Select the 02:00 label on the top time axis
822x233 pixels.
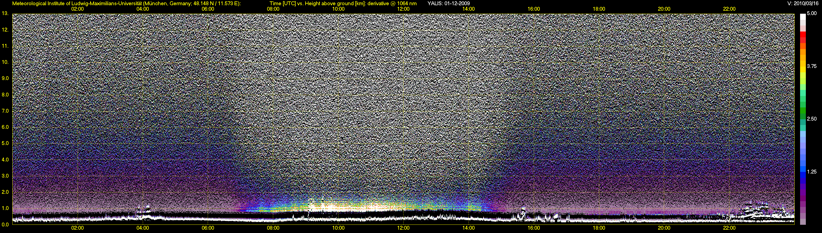click(x=78, y=9)
